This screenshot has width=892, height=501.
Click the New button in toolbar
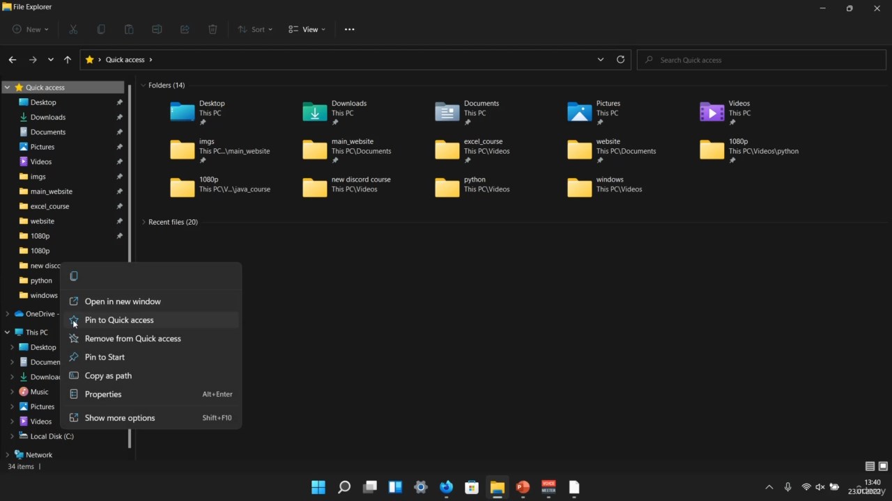tap(31, 29)
